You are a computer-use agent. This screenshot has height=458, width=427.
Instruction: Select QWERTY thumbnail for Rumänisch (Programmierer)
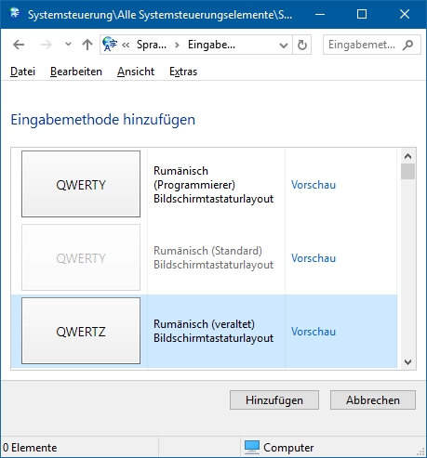81,184
